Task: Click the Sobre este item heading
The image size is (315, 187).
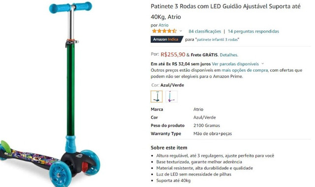Action: point(169,148)
